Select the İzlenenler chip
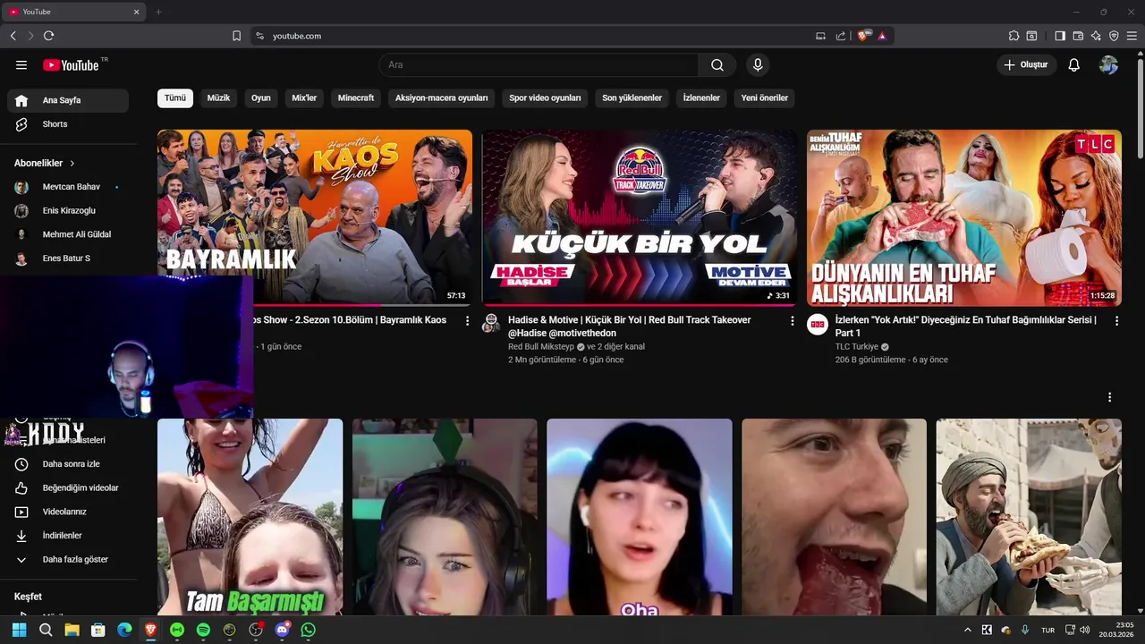The width and height of the screenshot is (1145, 644). [x=701, y=98]
